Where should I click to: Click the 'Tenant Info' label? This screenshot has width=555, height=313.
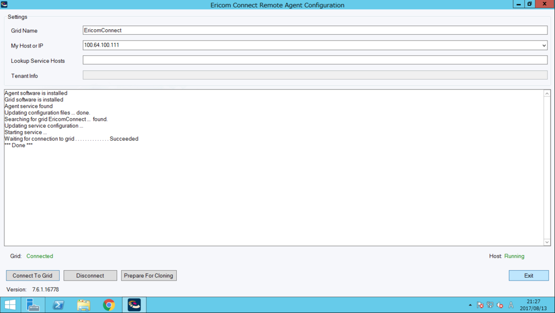(24, 76)
